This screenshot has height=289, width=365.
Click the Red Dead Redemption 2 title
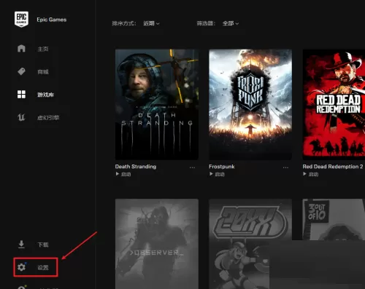(333, 167)
